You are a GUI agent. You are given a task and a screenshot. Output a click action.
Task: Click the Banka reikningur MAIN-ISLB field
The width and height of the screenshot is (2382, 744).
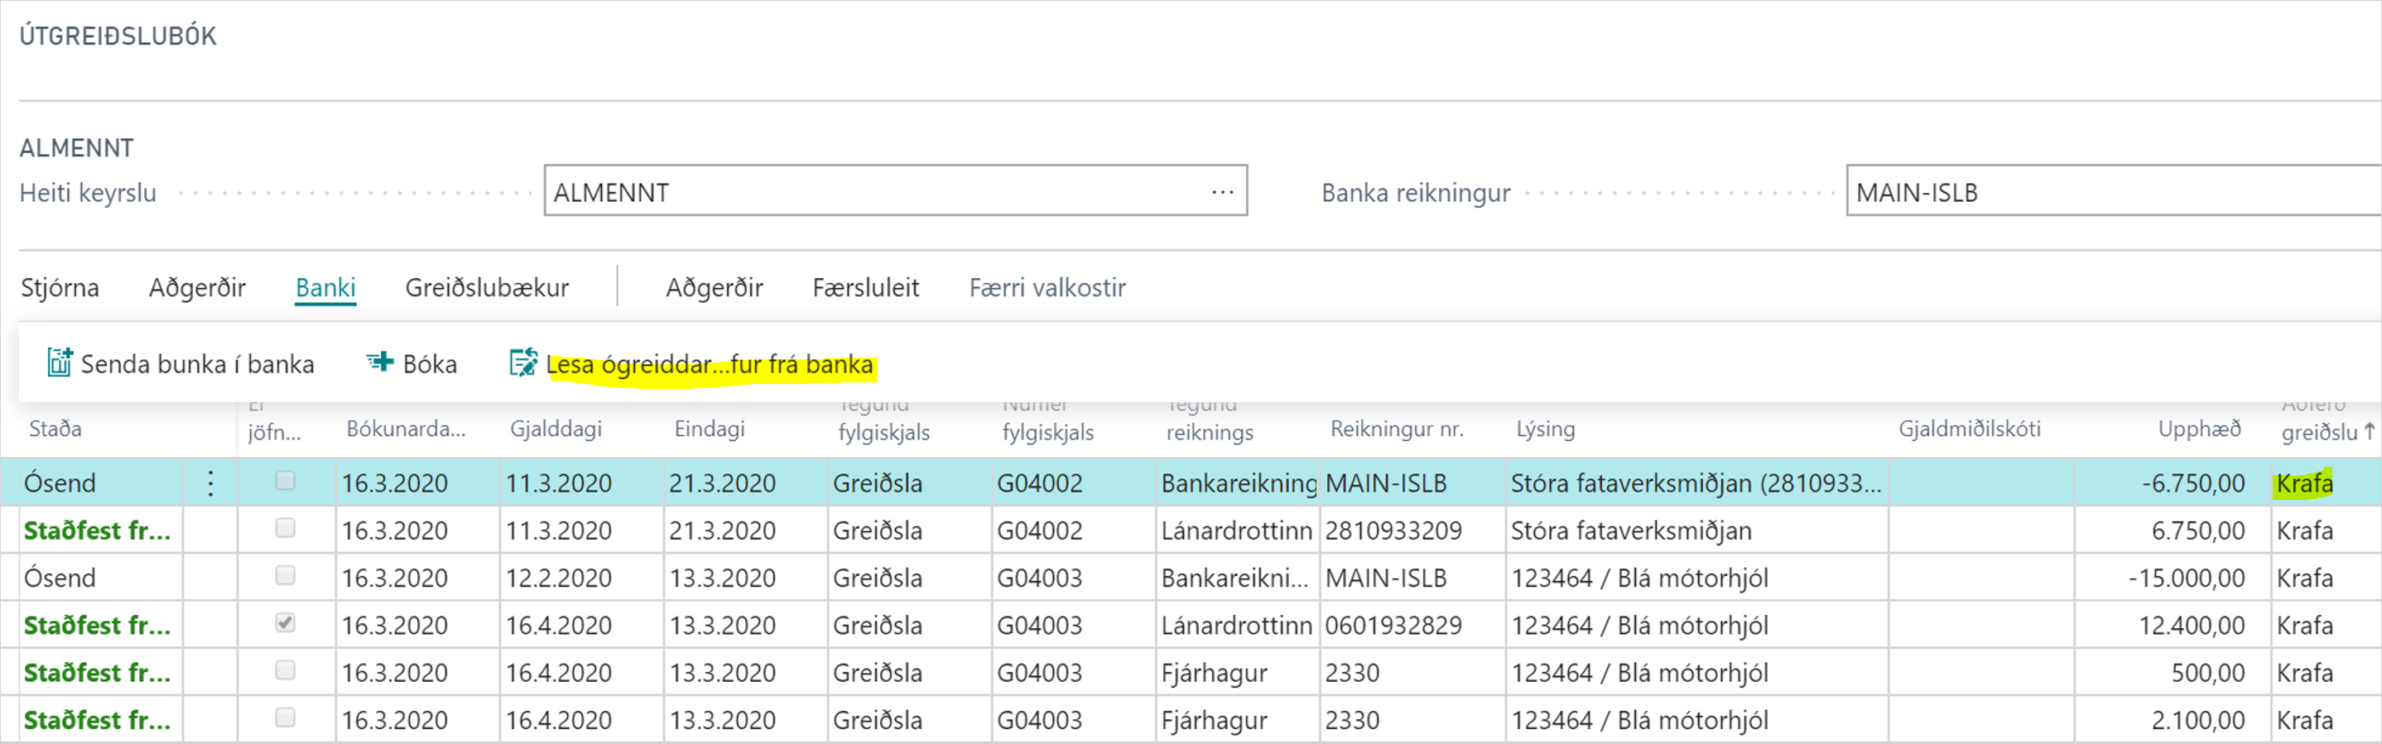(2108, 192)
